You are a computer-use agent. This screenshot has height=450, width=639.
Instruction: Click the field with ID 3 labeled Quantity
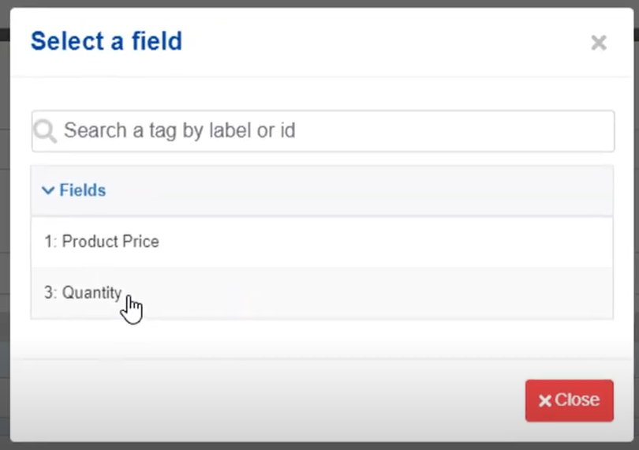[x=322, y=293]
